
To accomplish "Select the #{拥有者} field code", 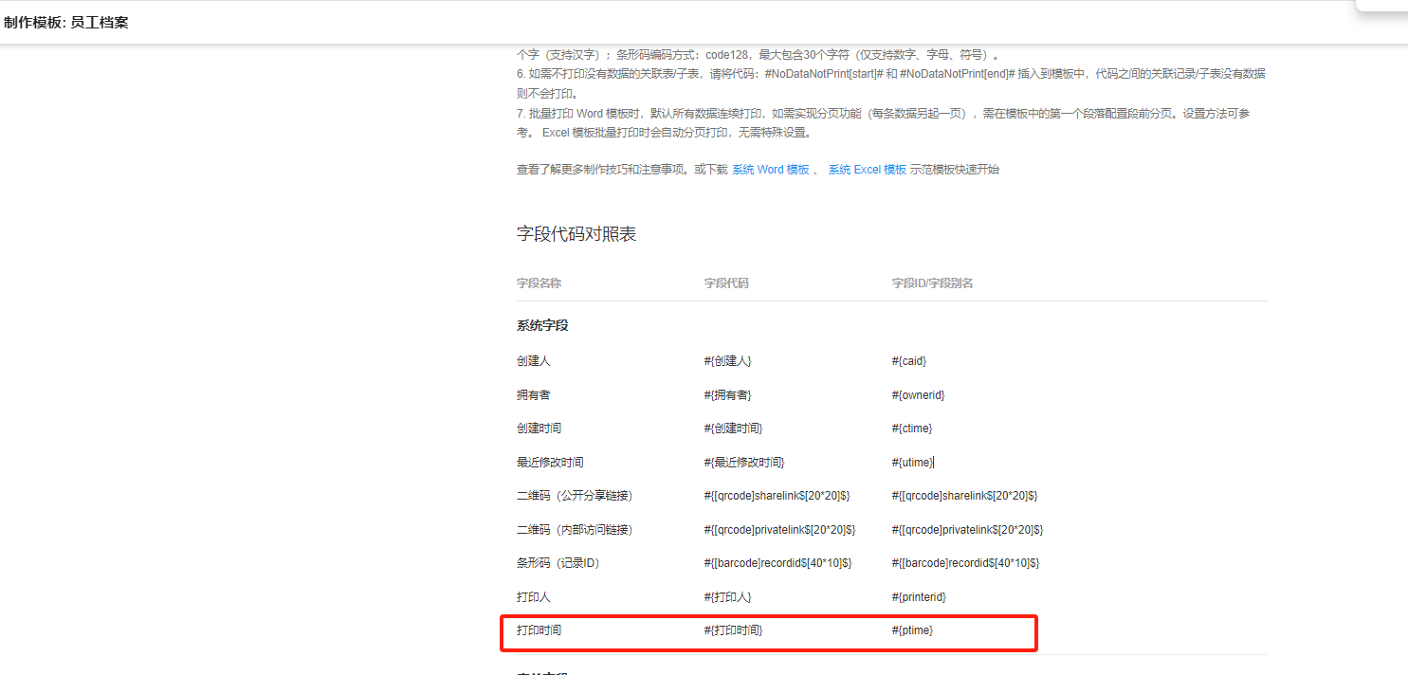I will click(x=727, y=394).
